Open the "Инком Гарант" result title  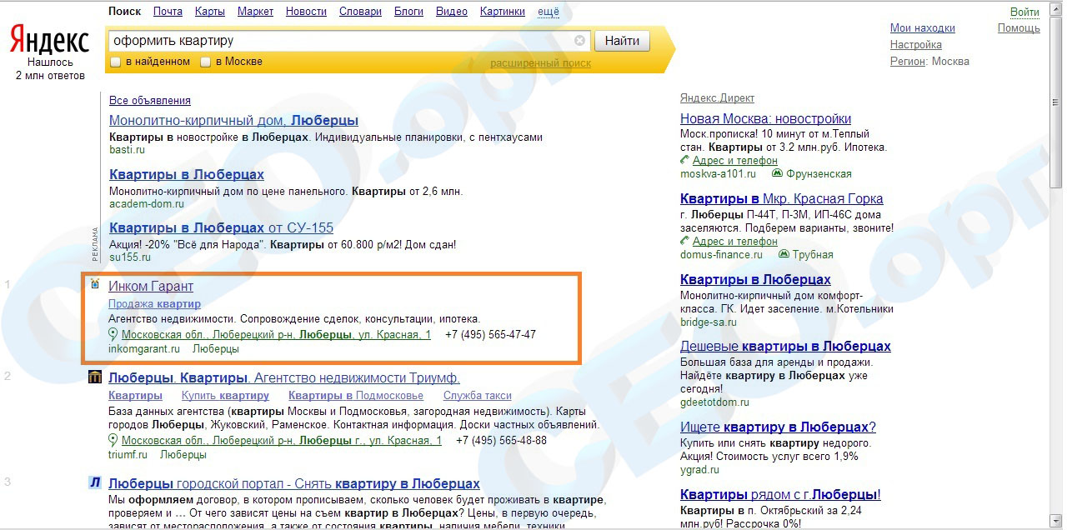tap(151, 287)
